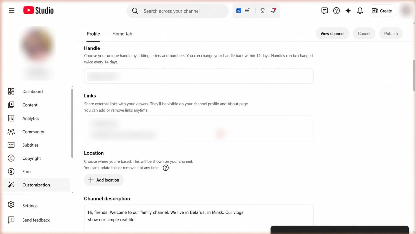The width and height of the screenshot is (416, 234).
Task: Click the Dashboard sidebar icon
Action: [x=11, y=91]
